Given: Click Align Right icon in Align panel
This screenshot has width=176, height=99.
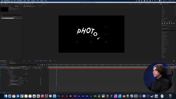Looking at the screenshot, I should [x=167, y=23].
